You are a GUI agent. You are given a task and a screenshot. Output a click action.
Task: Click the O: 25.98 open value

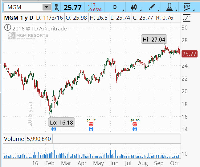(x=76, y=18)
